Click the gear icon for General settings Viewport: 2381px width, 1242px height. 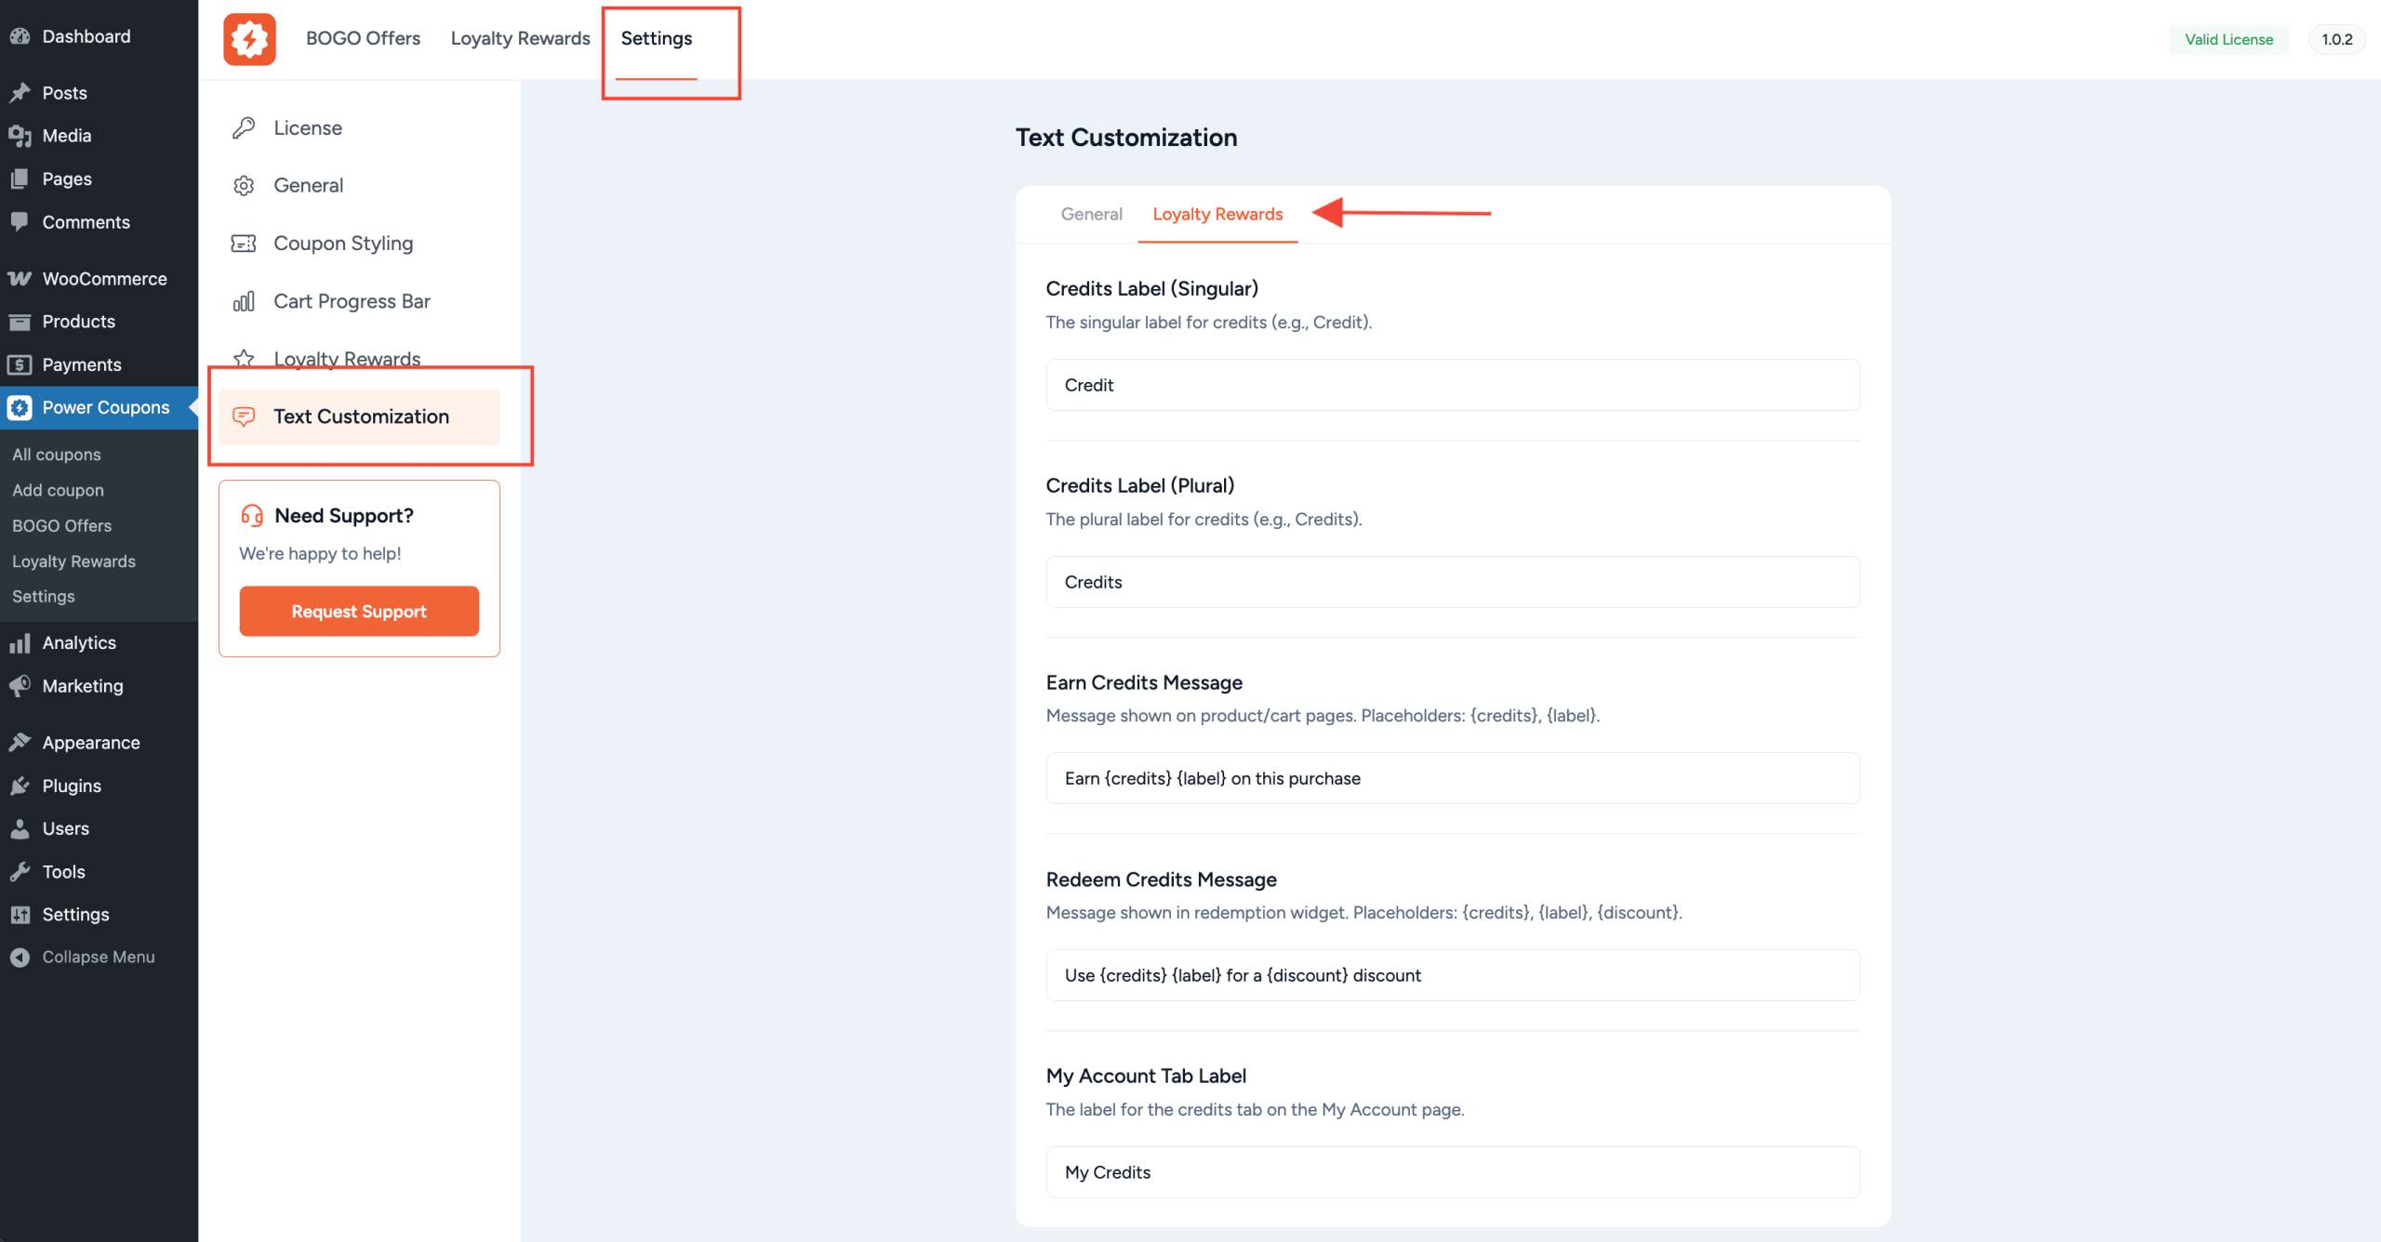244,185
